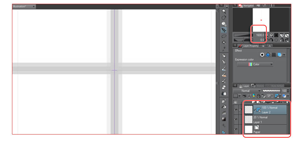Select the Gradient tool
303x143 pixels.
pyautogui.click(x=224, y=119)
